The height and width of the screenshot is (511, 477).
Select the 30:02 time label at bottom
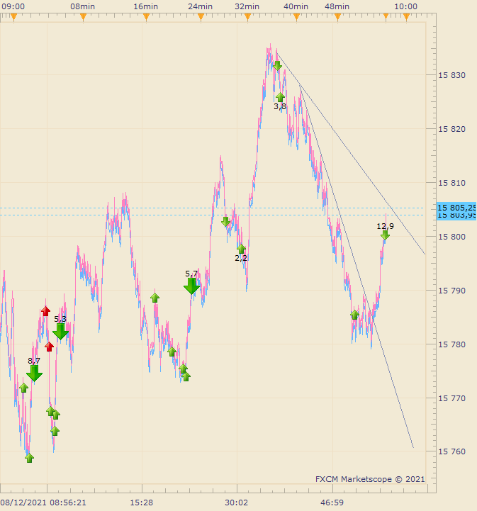pyautogui.click(x=236, y=502)
